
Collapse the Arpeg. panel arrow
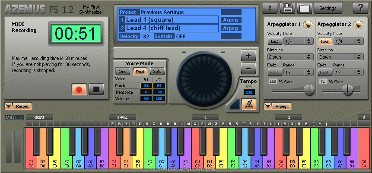[268, 107]
